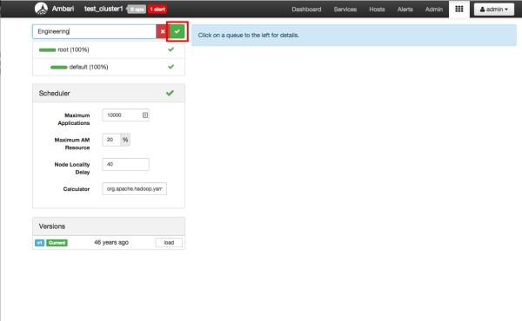Select the default (100%) queue
Image resolution: width=522 pixels, height=321 pixels.
tap(89, 67)
